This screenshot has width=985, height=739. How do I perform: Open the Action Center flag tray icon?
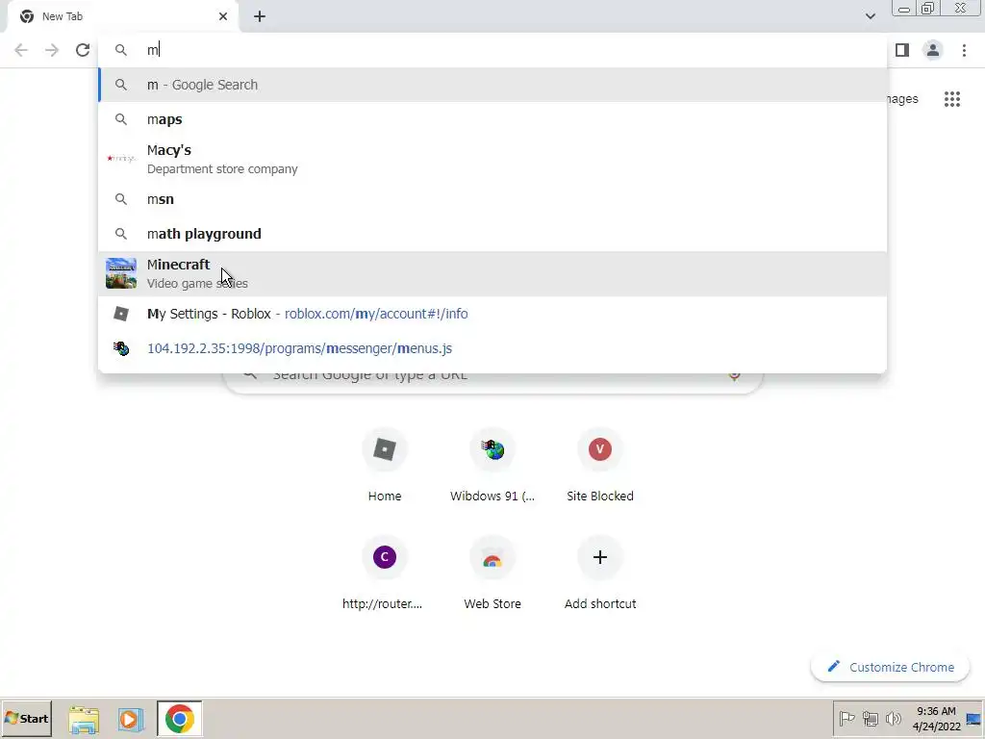click(846, 718)
